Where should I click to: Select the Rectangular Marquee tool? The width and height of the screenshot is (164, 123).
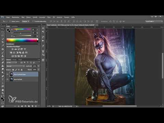(2, 32)
